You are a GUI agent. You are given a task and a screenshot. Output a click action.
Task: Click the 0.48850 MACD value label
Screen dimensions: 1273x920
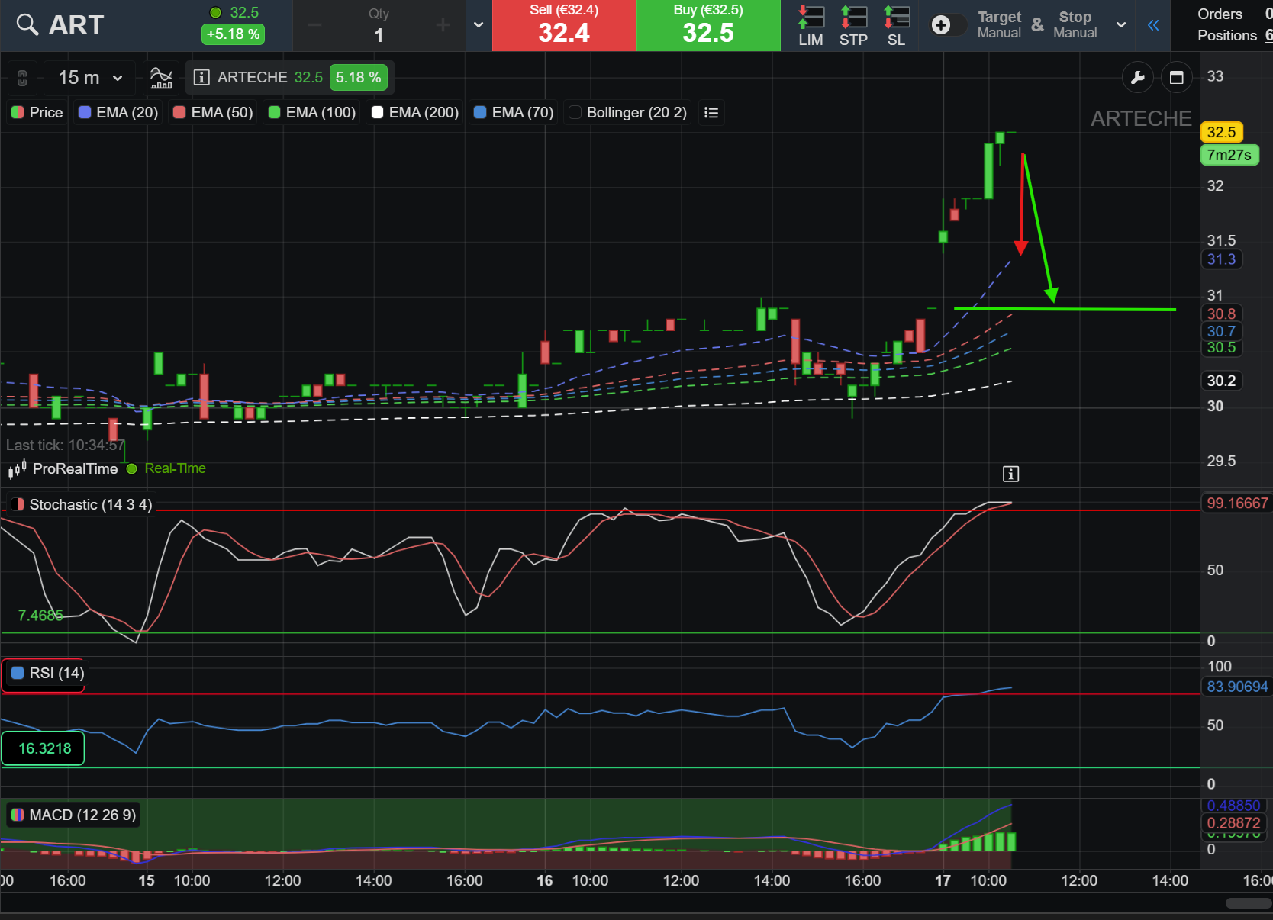pyautogui.click(x=1233, y=806)
